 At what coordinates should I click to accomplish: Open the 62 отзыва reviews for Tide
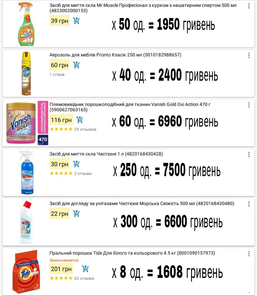pos(84,278)
